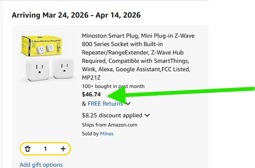Click the Sold by label
The height and width of the screenshot is (168, 255).
[90, 134]
